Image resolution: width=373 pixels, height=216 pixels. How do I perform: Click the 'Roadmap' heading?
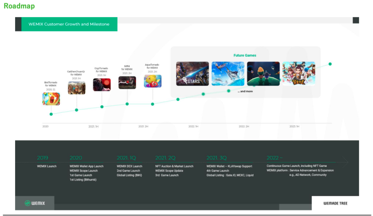point(19,6)
